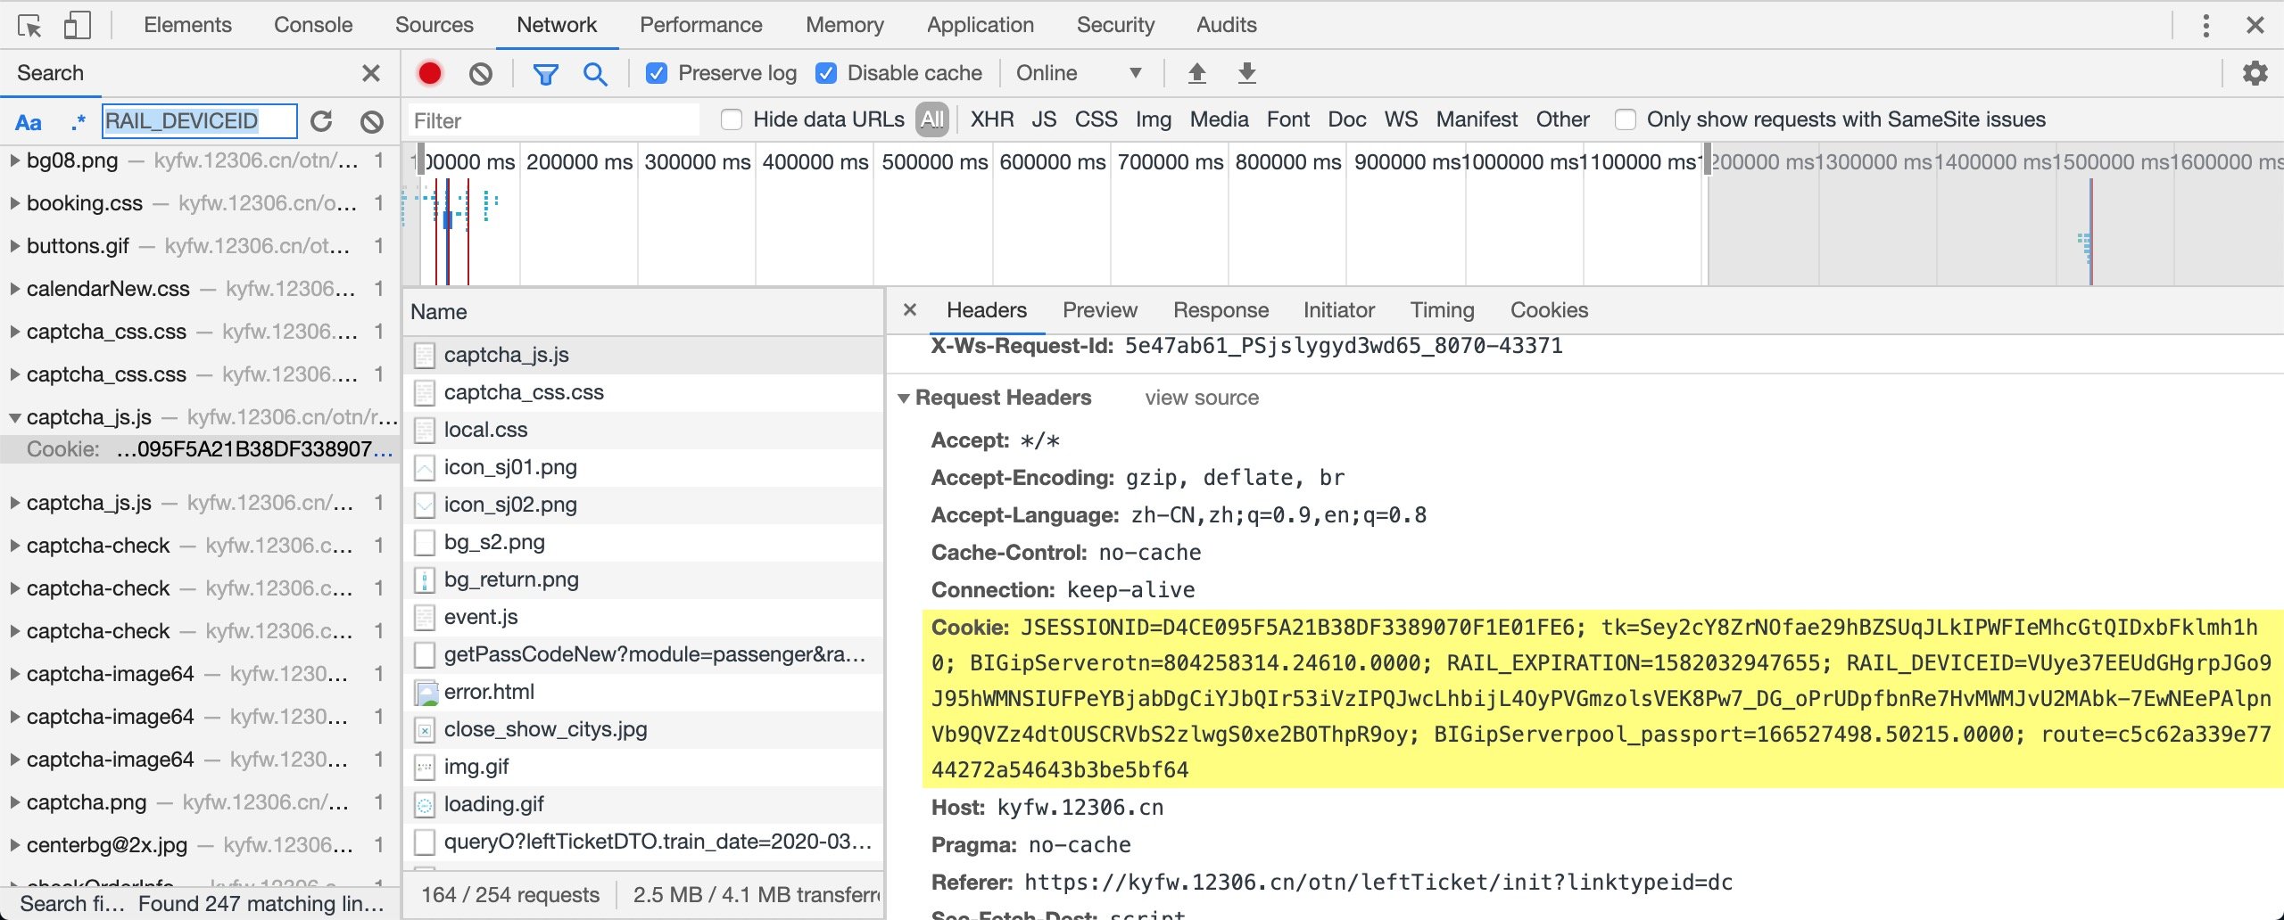This screenshot has width=2284, height=920.
Task: Expand the first captcha-check search result
Action: (x=14, y=545)
